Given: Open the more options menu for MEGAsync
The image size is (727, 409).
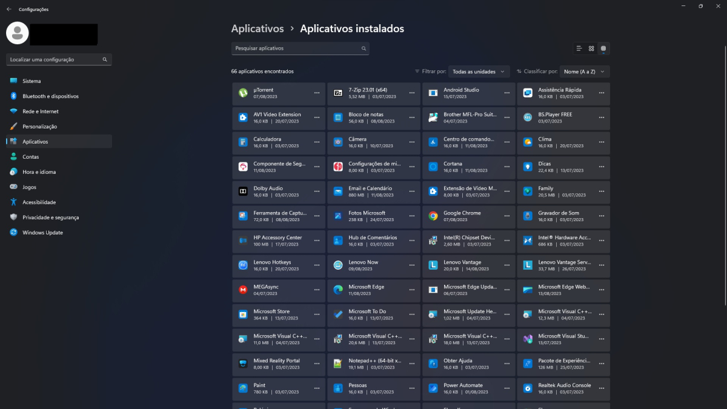Looking at the screenshot, I should (x=317, y=290).
